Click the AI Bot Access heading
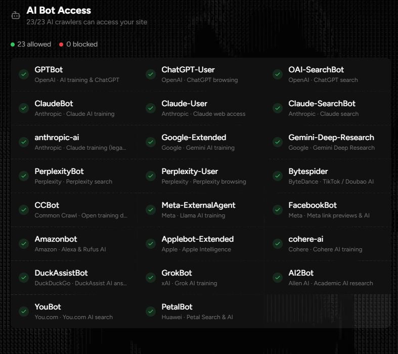The height and width of the screenshot is (354, 398). 59,10
